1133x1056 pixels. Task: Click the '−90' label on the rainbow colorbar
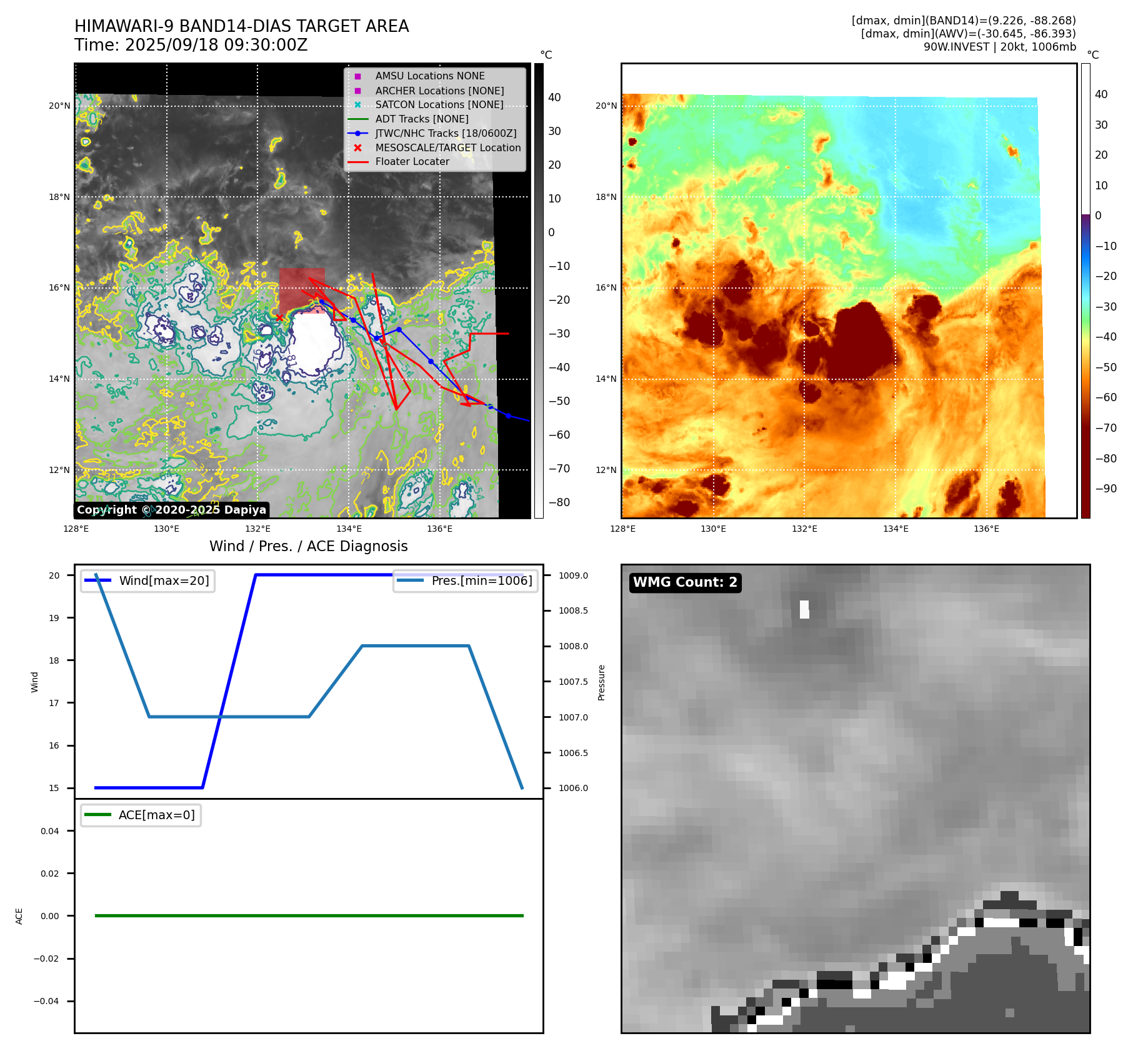[x=1106, y=489]
